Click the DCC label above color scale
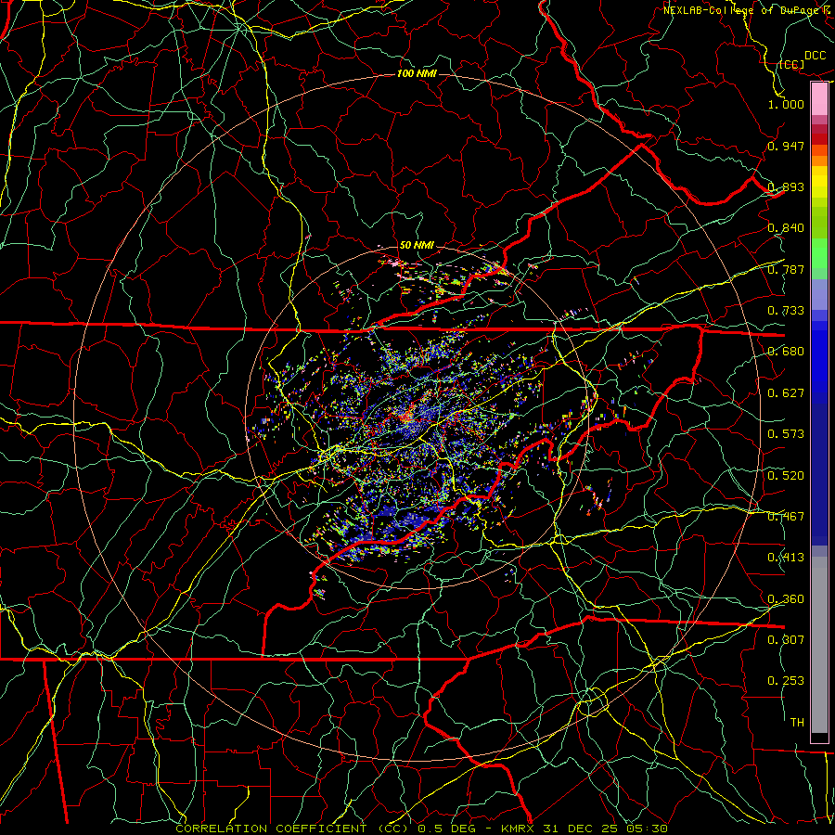The height and width of the screenshot is (835, 835). [x=816, y=56]
